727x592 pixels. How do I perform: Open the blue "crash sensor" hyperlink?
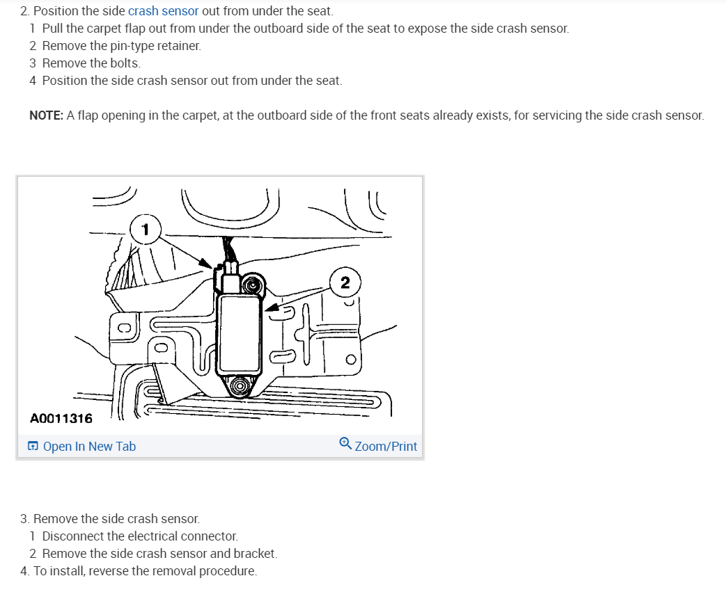click(x=163, y=10)
